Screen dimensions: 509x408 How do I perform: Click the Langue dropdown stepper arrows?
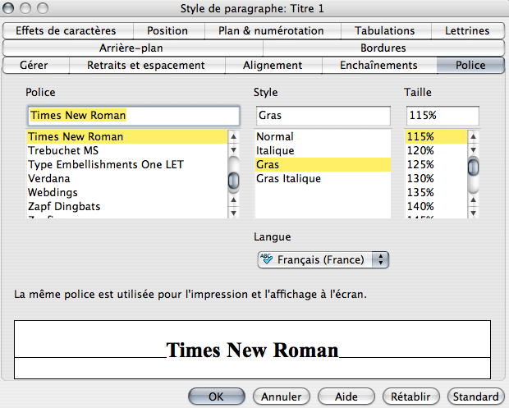(x=380, y=259)
